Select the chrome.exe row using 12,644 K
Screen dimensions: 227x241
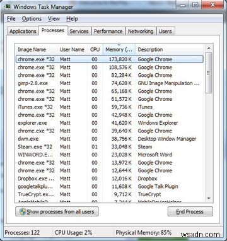[x=110, y=170]
